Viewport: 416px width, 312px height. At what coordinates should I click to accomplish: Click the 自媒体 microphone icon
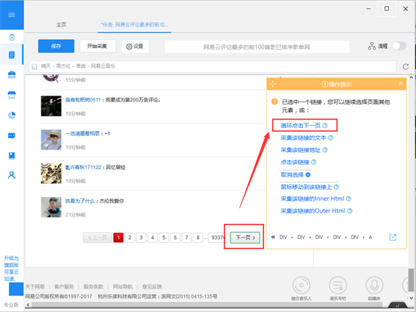(x=375, y=285)
